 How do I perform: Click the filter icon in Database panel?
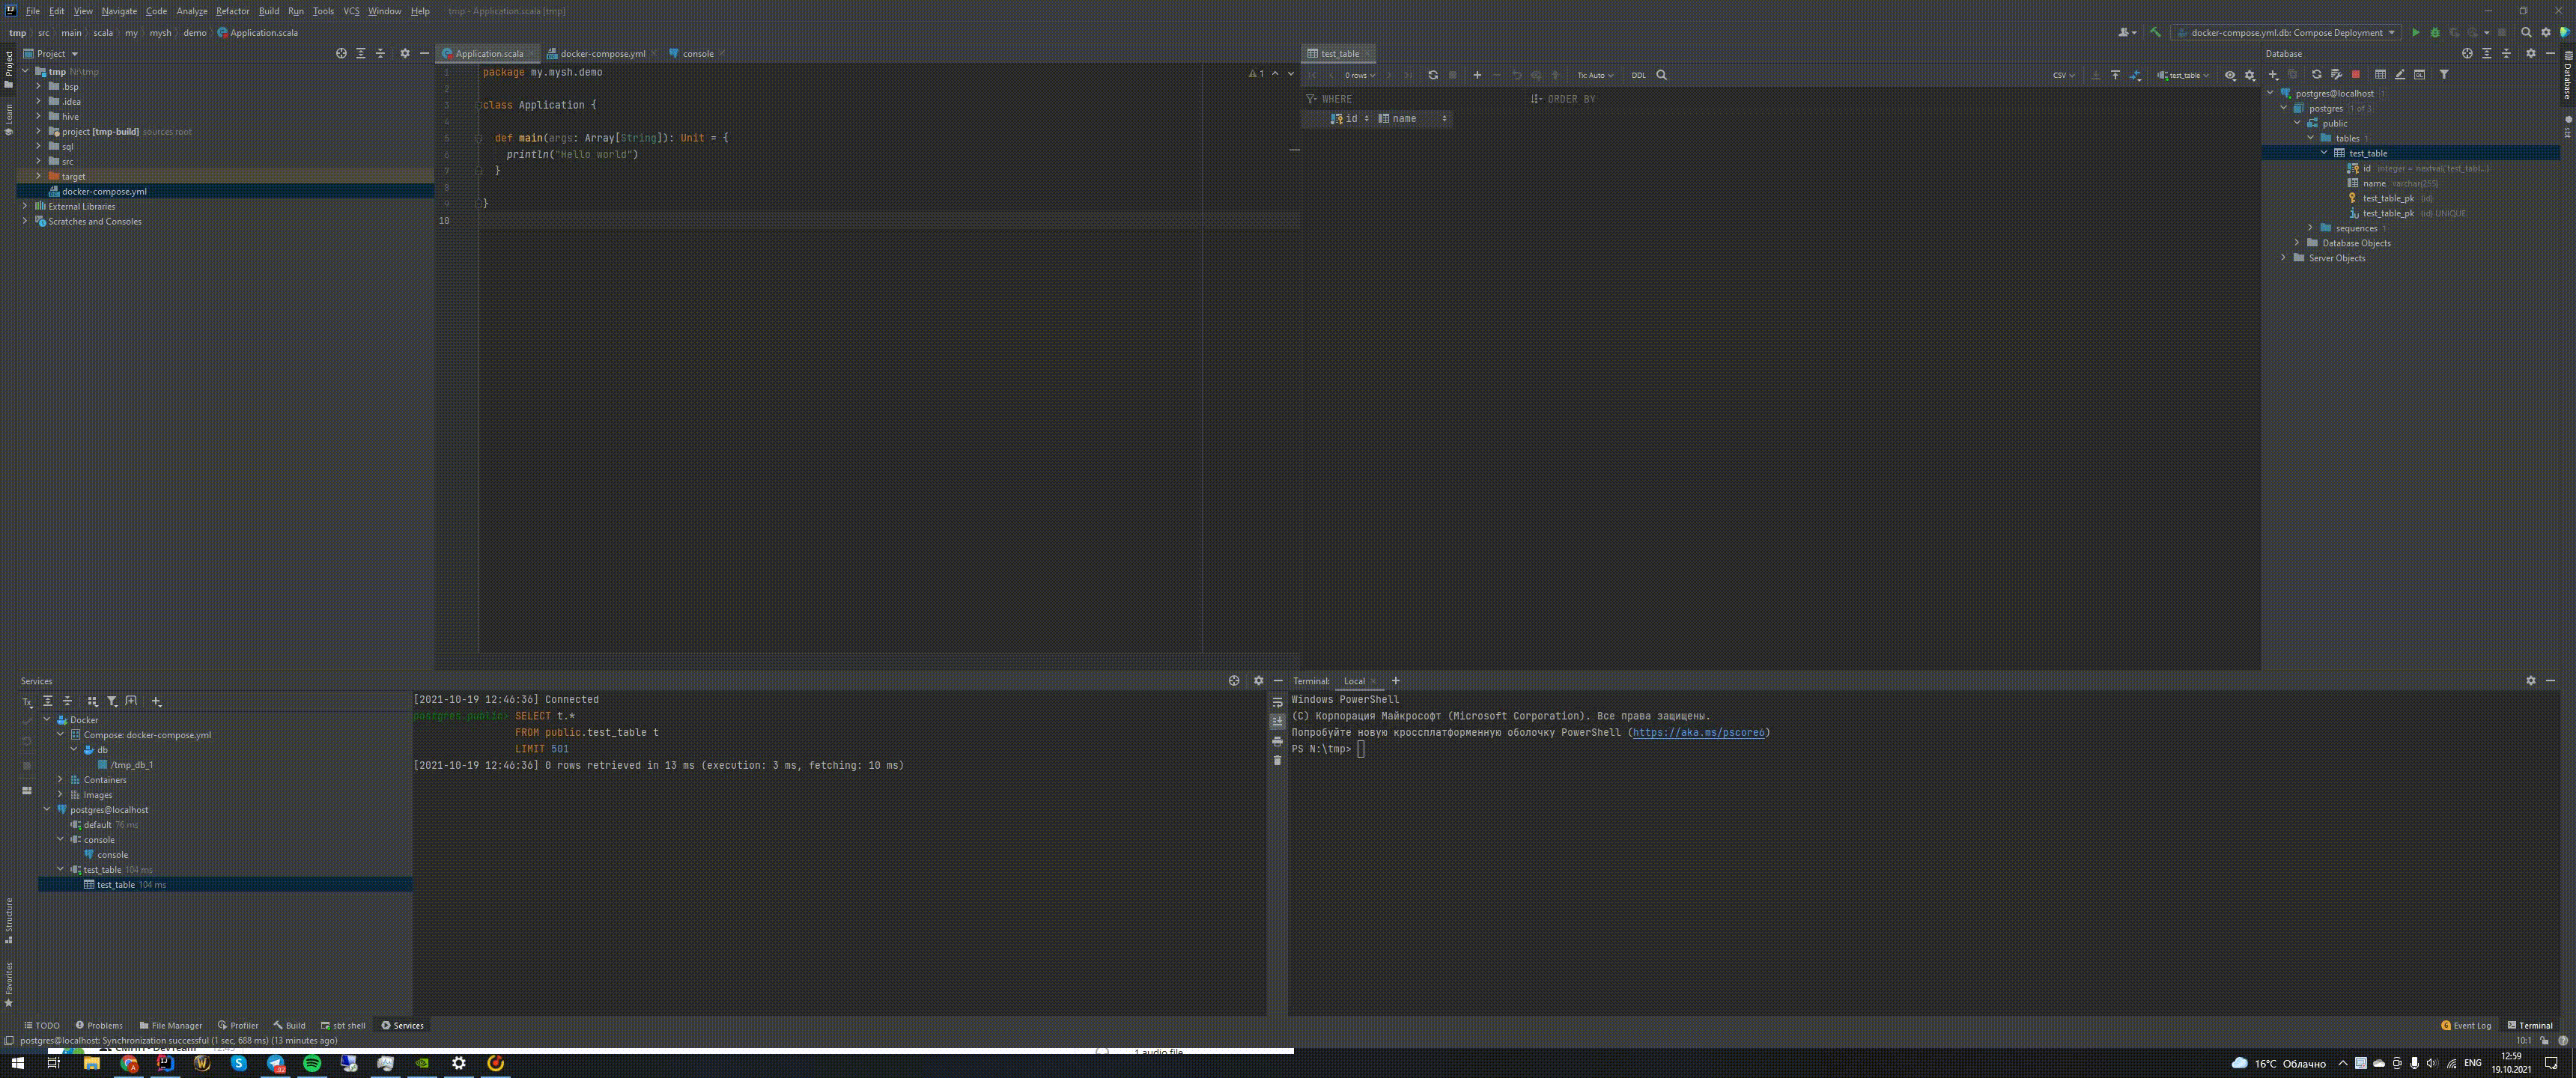click(2444, 74)
